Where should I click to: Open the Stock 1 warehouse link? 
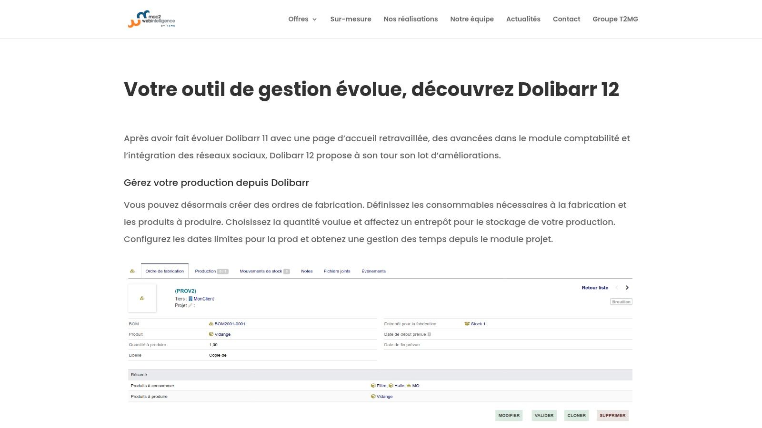click(x=478, y=324)
